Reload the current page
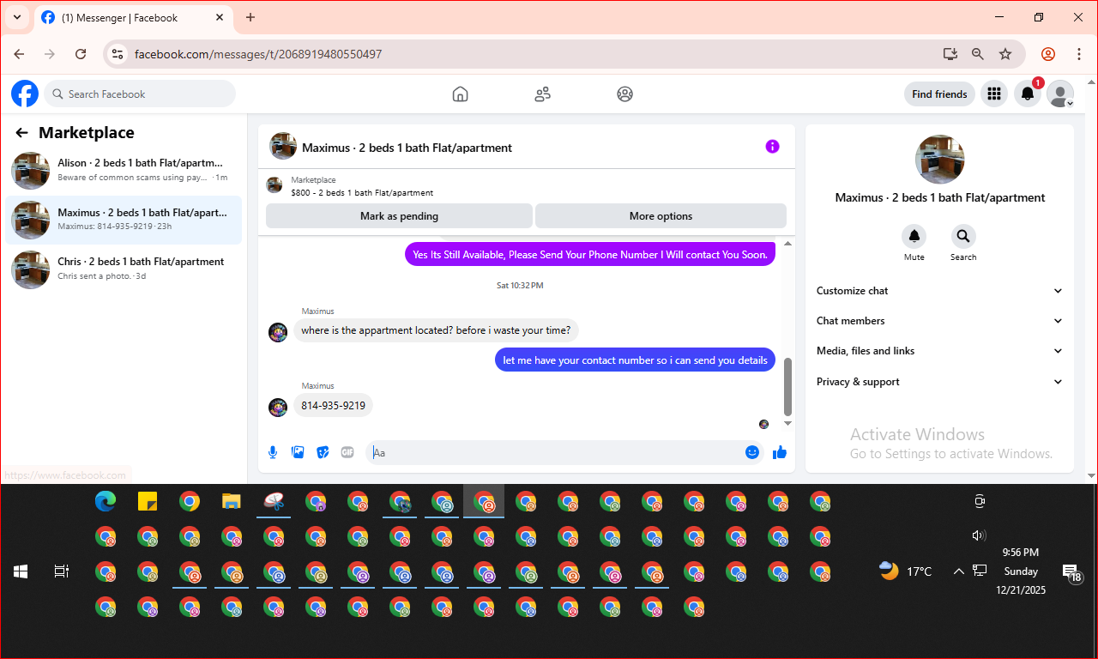The image size is (1098, 659). pos(81,54)
